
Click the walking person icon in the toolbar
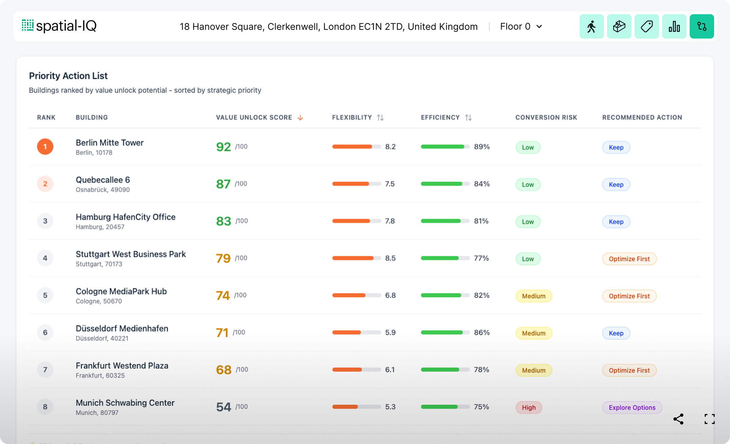tap(591, 26)
